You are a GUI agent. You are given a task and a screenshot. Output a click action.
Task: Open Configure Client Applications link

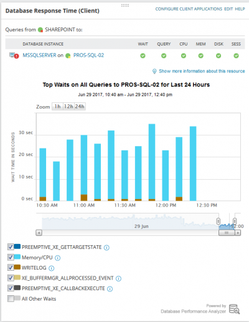[189, 9]
